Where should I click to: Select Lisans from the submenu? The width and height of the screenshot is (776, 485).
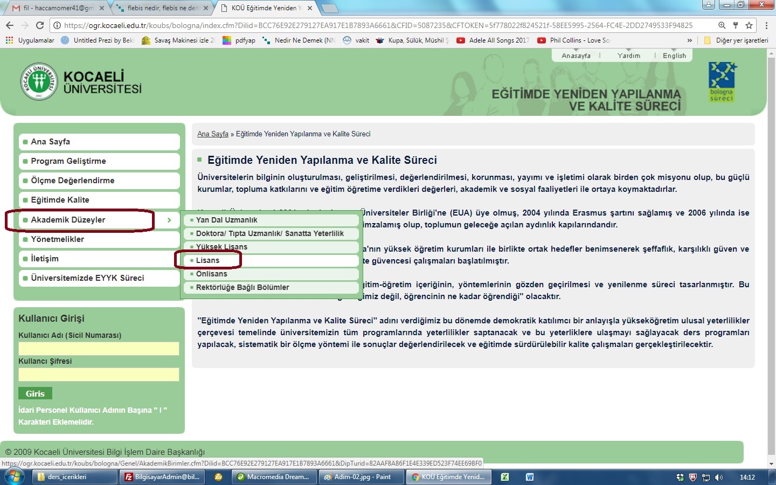pyautogui.click(x=208, y=260)
